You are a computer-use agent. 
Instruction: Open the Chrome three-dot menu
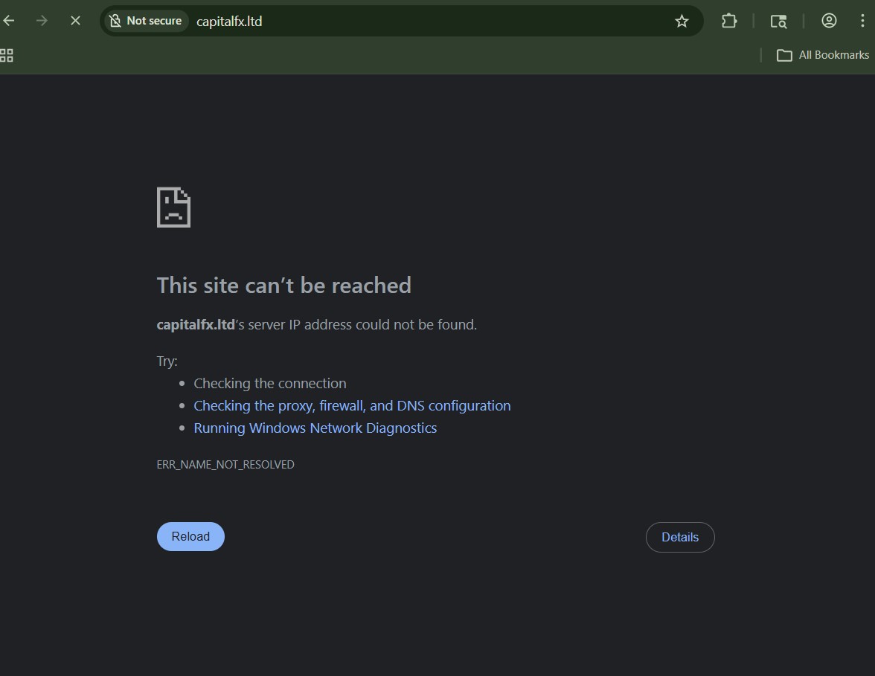862,21
